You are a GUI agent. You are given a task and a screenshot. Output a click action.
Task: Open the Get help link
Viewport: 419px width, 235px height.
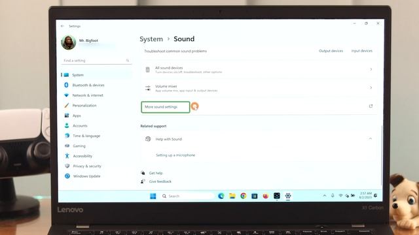pos(156,173)
